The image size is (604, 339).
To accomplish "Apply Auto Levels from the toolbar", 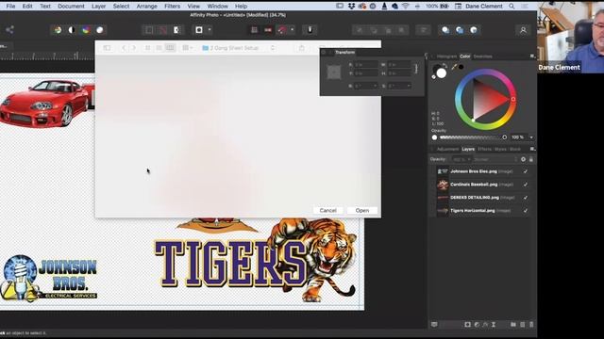I will coord(58,30).
